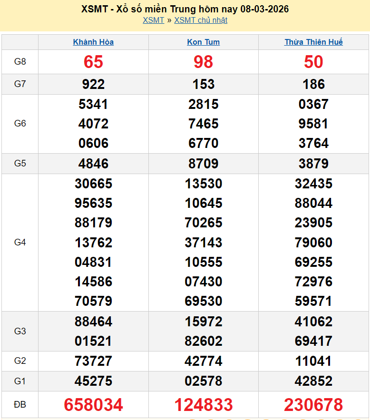Select Khánh Hòa special prize 658034
The height and width of the screenshot is (420, 370).
tap(93, 405)
